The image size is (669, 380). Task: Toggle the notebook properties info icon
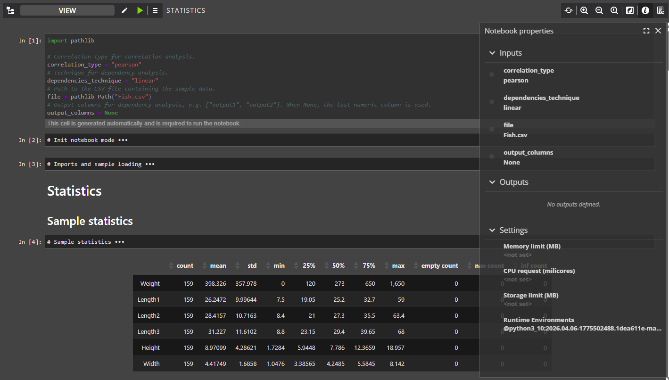click(x=645, y=10)
